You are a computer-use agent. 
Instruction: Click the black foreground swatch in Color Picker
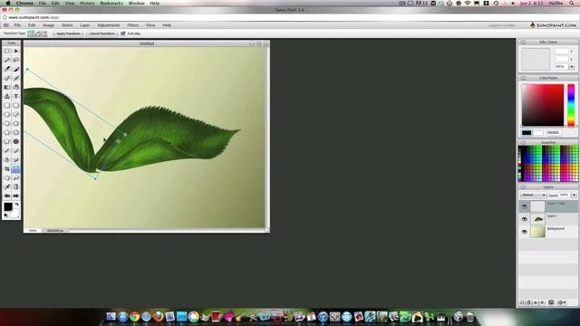527,133
